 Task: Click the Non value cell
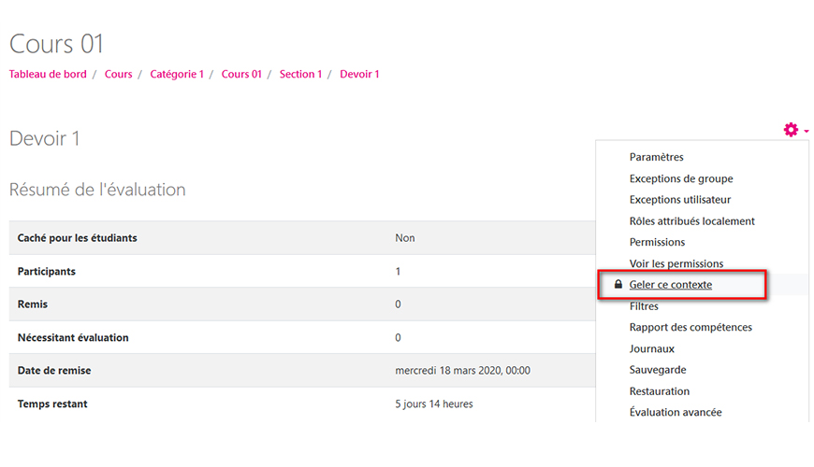[405, 238]
